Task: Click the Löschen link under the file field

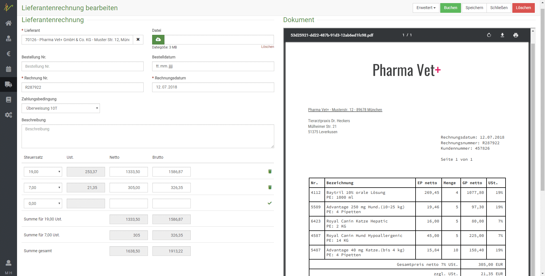Action: pos(267,47)
